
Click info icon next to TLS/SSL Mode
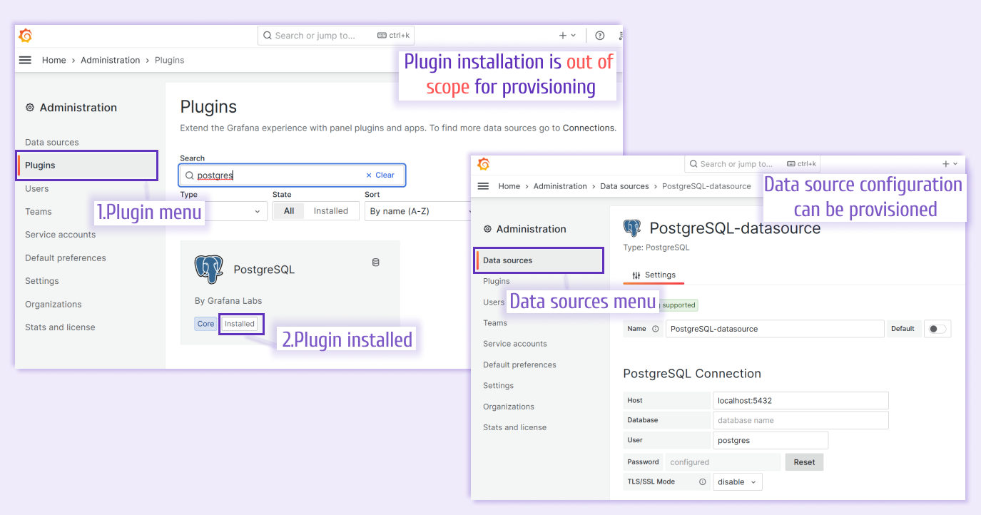tap(703, 482)
